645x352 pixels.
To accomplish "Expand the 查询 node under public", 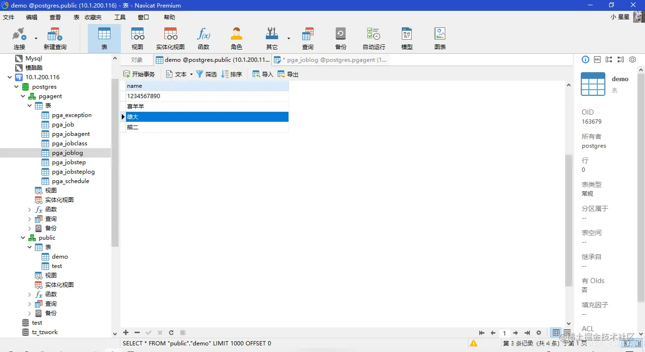I will 30,304.
